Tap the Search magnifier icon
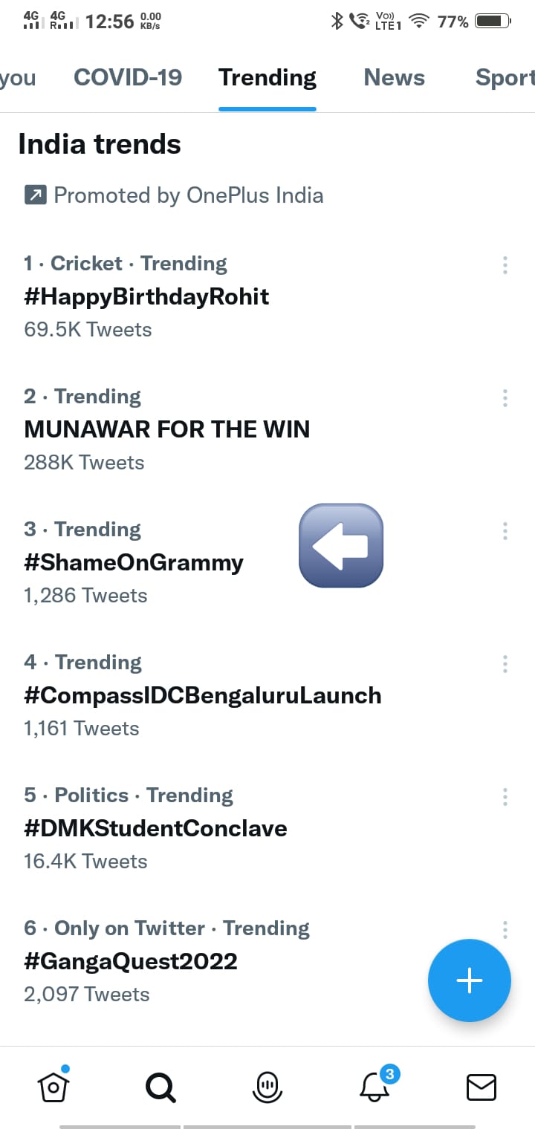 160,1087
